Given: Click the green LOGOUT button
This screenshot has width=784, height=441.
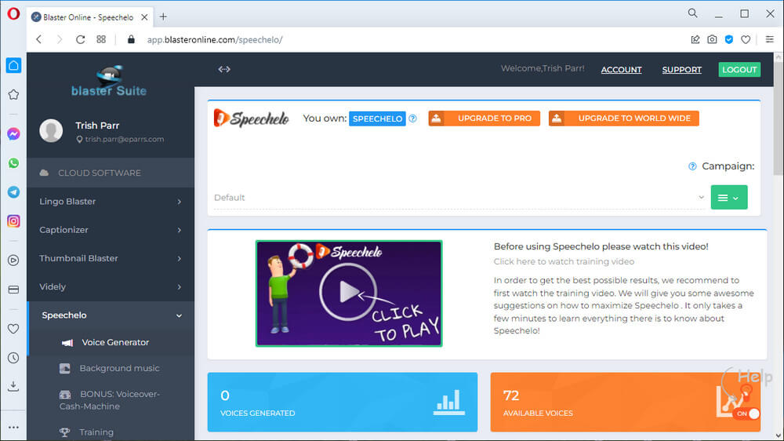Looking at the screenshot, I should [x=739, y=70].
